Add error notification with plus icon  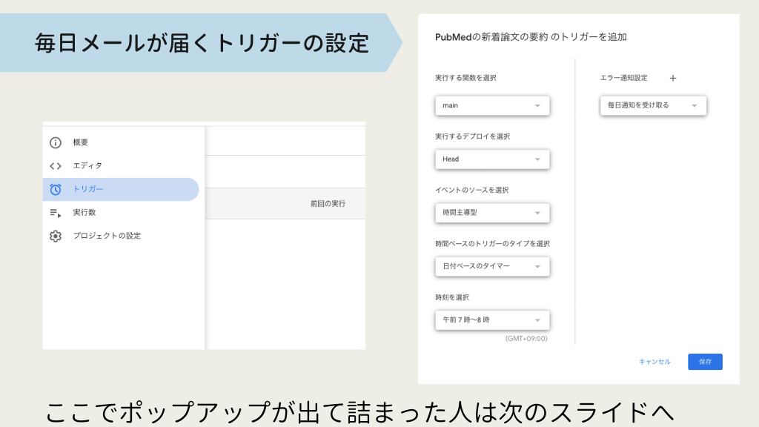(673, 78)
